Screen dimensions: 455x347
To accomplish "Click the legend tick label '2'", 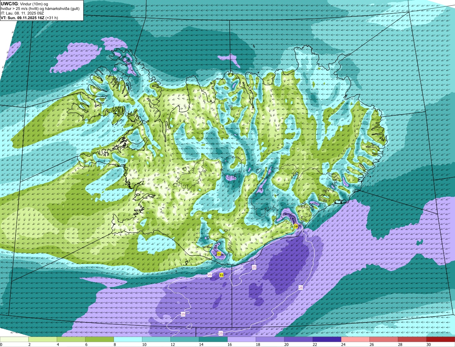I will pos(29,345).
